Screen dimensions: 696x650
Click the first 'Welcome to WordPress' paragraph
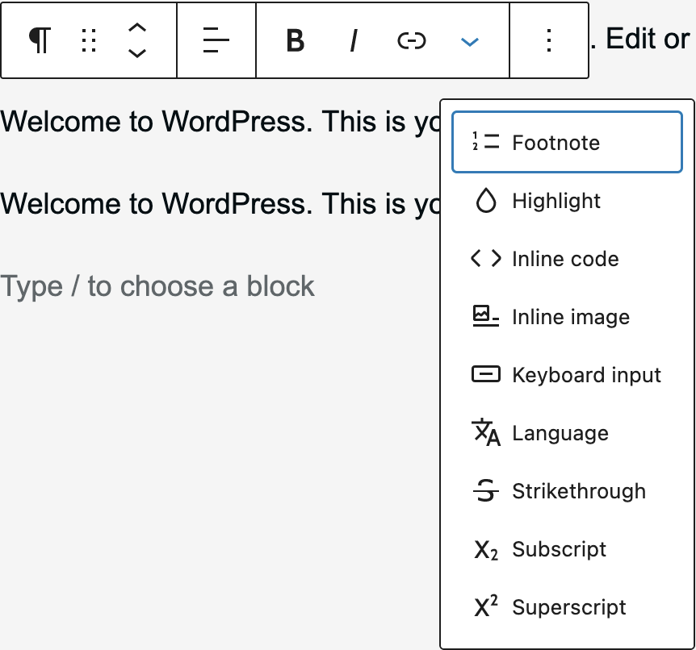pos(220,122)
